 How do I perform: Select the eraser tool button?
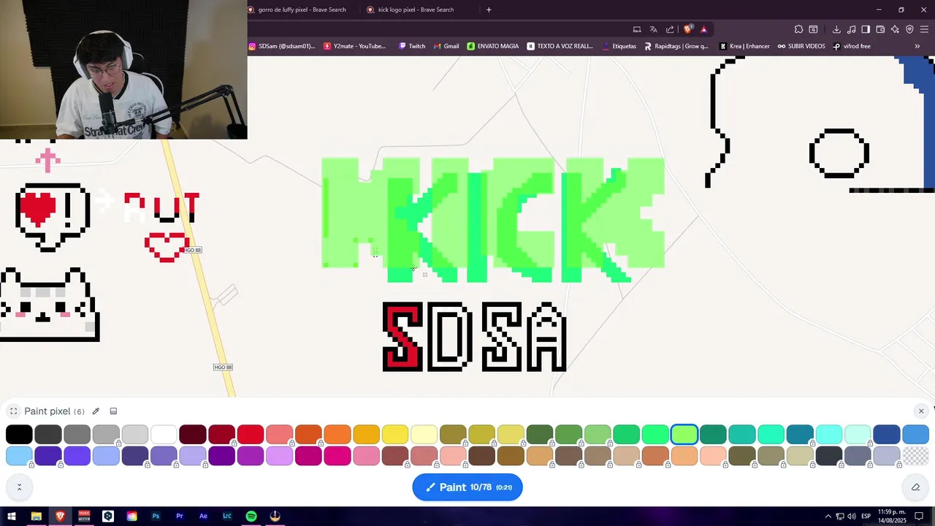(x=915, y=487)
